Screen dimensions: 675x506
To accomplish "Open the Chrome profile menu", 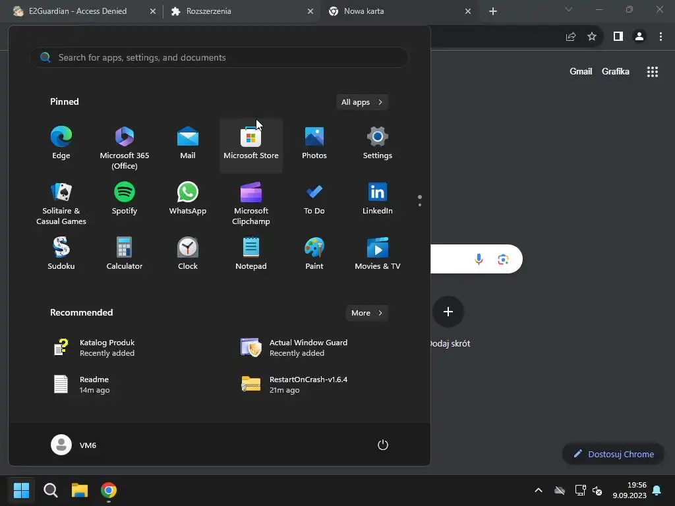I will [639, 37].
